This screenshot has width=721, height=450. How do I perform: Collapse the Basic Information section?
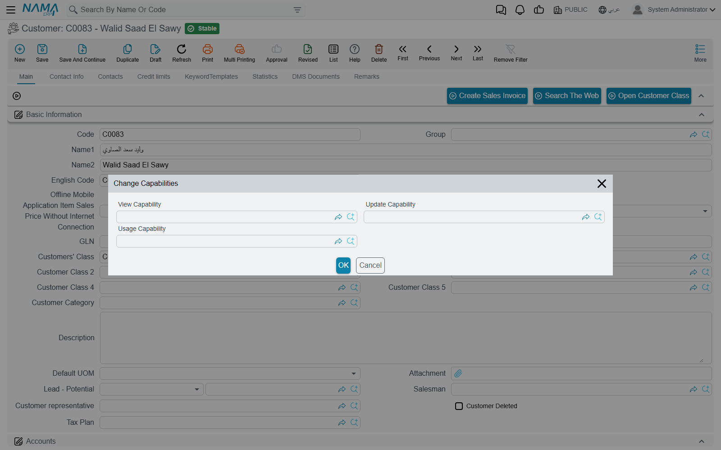(702, 115)
